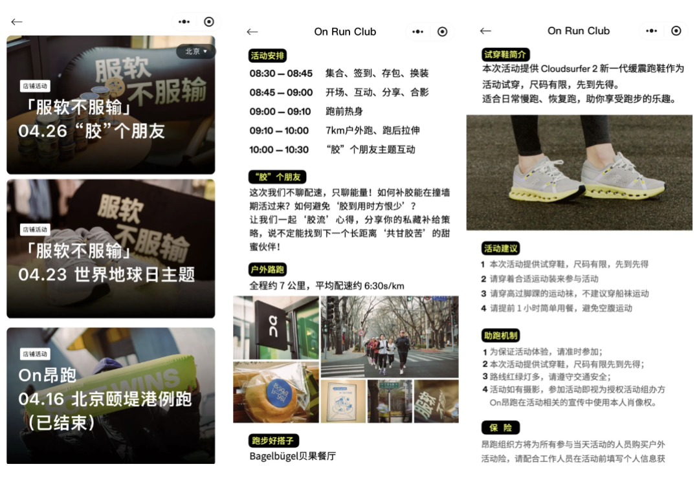
Task: Open the framed illustration poster thumbnail
Action: pyautogui.click(x=343, y=401)
